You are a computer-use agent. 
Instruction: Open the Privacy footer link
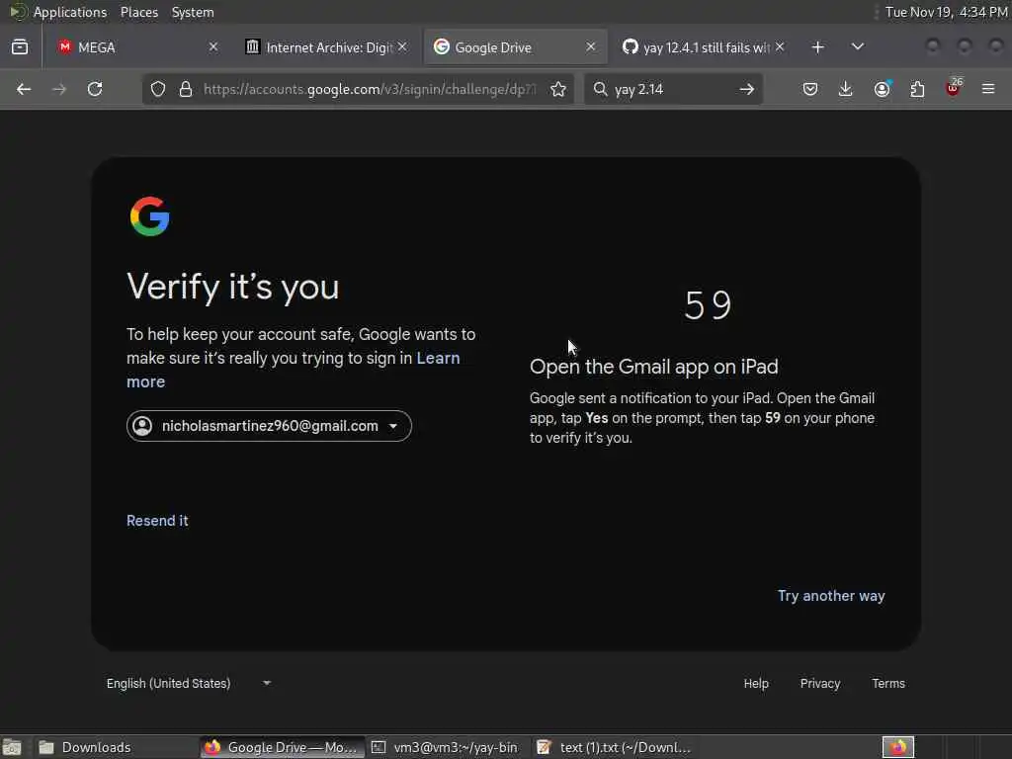pyautogui.click(x=819, y=684)
